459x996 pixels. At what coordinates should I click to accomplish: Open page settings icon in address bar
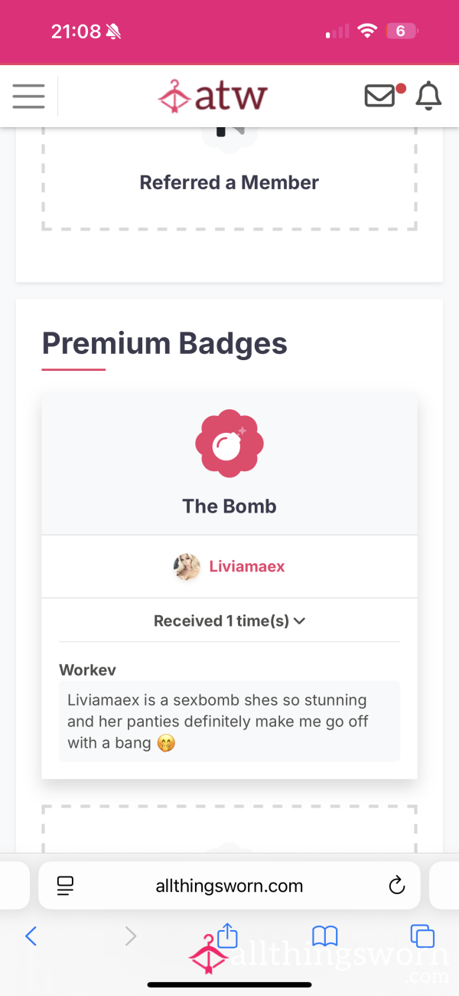[x=66, y=886]
